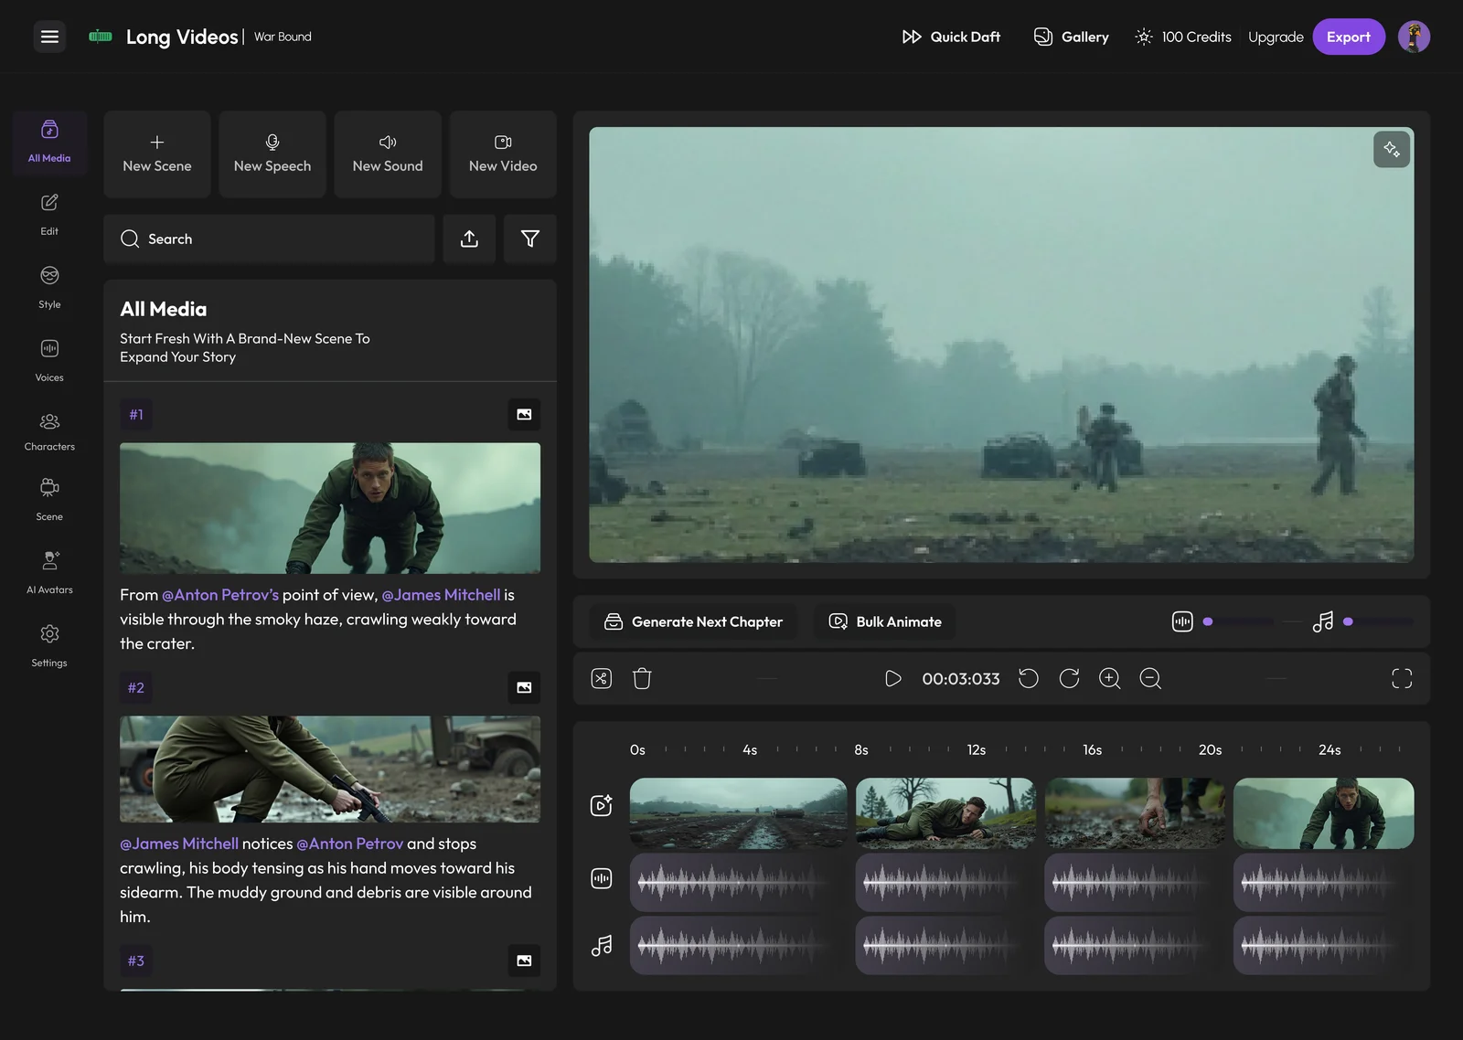Select the scene #2 thumbnail with sidearm
This screenshot has height=1040, width=1463.
[x=330, y=769]
